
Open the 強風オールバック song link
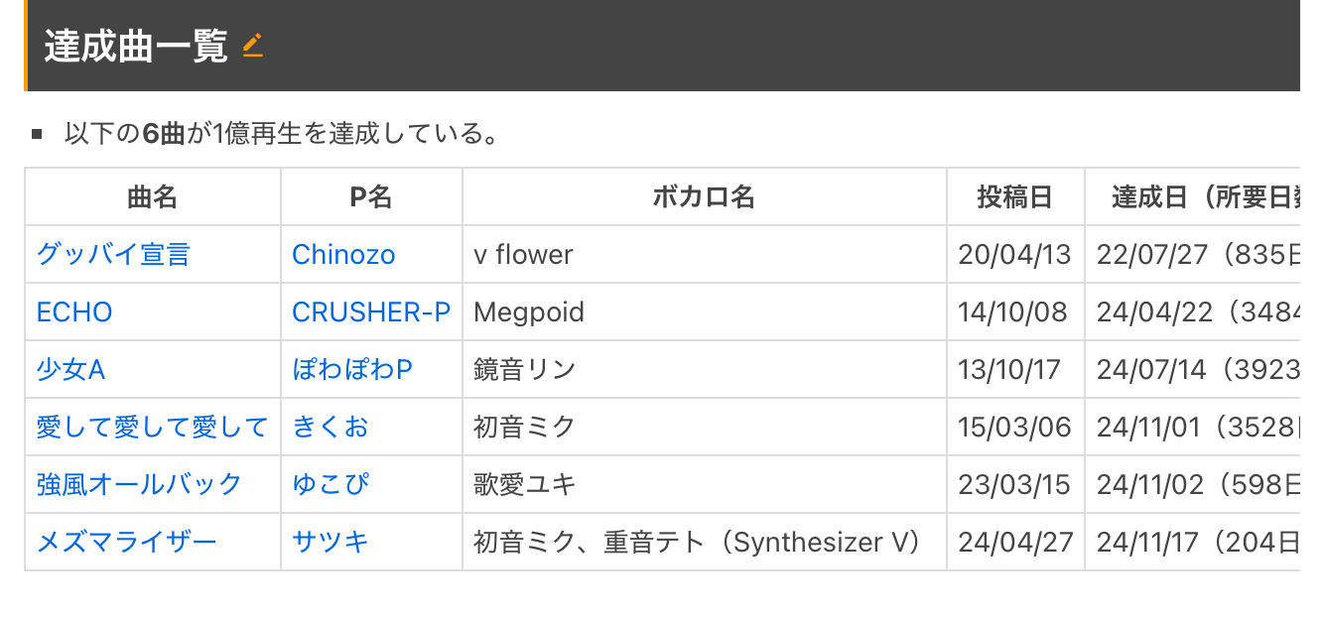coord(139,485)
